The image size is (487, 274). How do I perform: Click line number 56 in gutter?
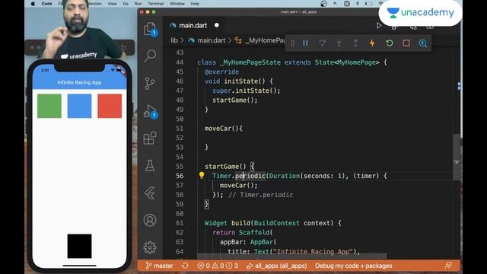(x=180, y=176)
